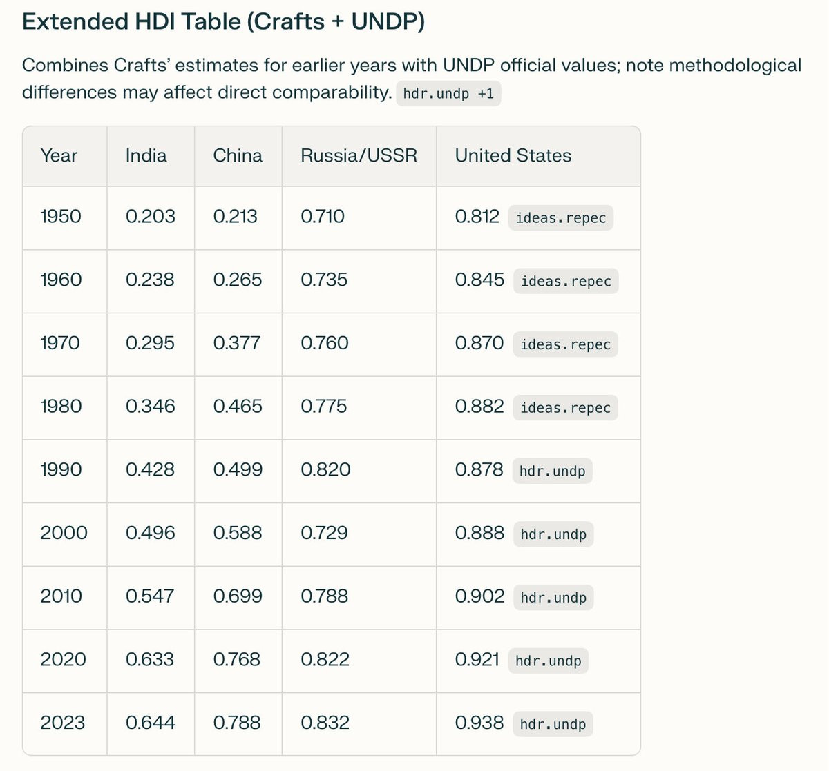
Task: Click Russia/USSR 1990 value 0.820
Action: 325,469
